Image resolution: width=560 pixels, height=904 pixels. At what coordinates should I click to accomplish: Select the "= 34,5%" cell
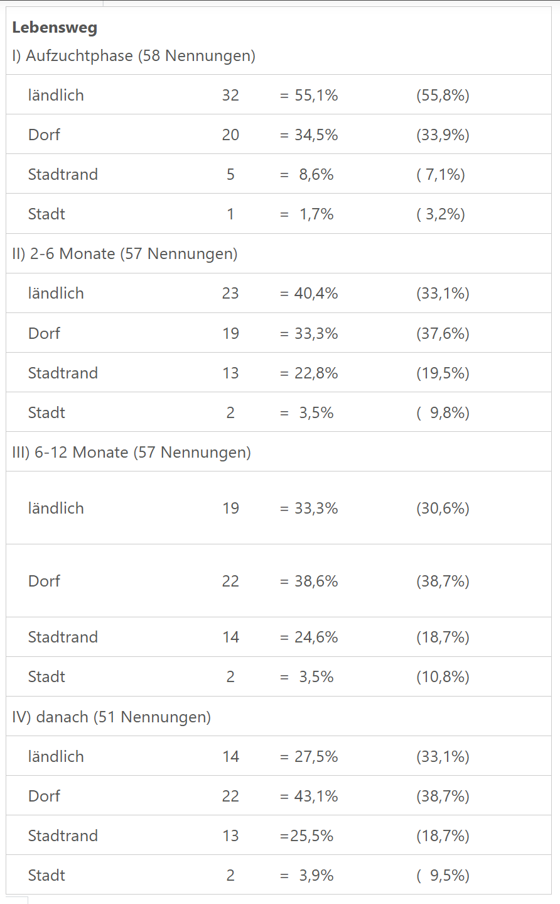pos(309,135)
